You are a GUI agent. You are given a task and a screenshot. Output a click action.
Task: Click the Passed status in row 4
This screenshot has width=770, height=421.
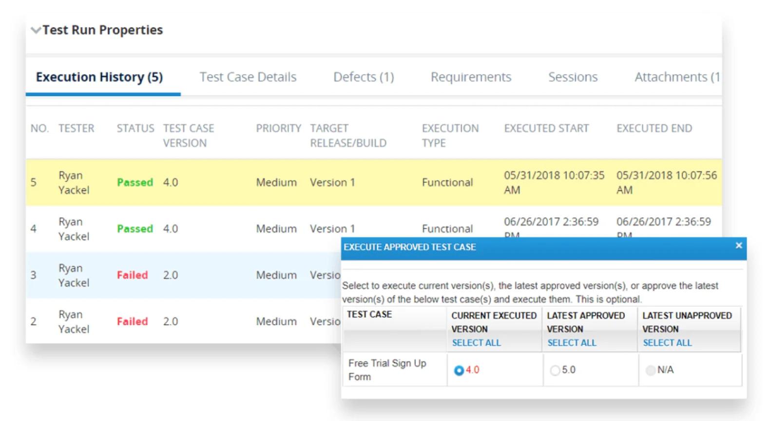click(x=135, y=229)
